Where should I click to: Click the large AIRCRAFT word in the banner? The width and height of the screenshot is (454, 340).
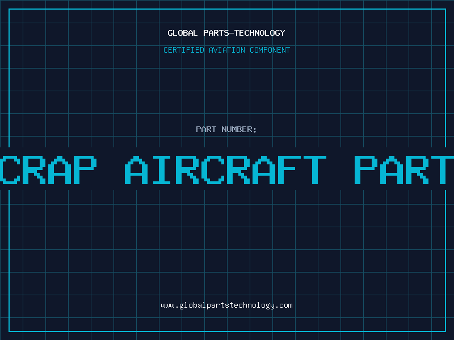tap(225, 170)
